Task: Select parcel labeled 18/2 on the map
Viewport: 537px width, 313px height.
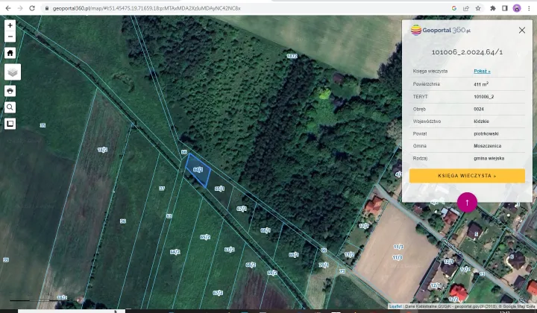Action: [102, 150]
